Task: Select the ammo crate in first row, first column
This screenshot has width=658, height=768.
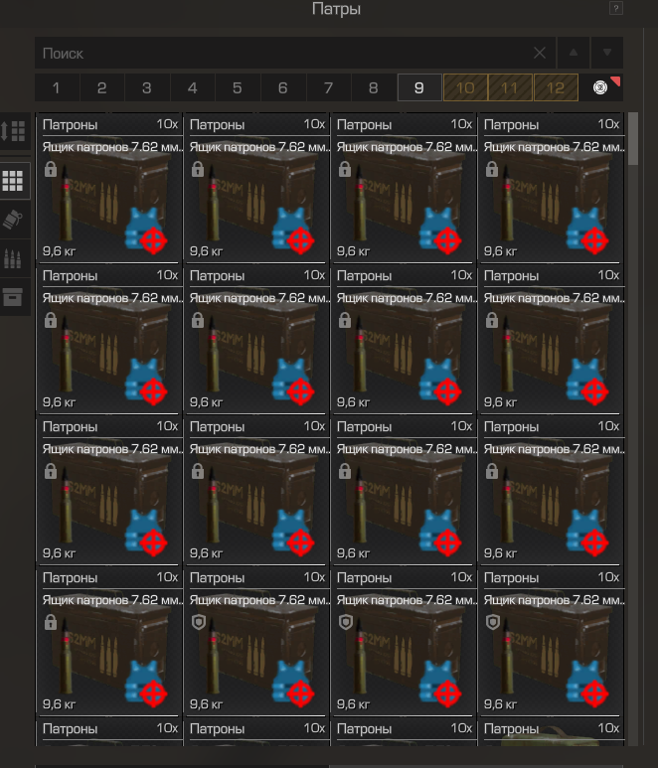Action: 108,188
